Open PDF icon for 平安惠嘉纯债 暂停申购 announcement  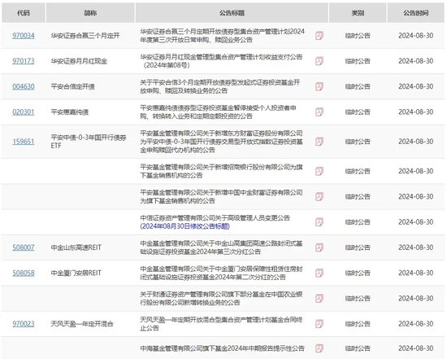coord(319,112)
